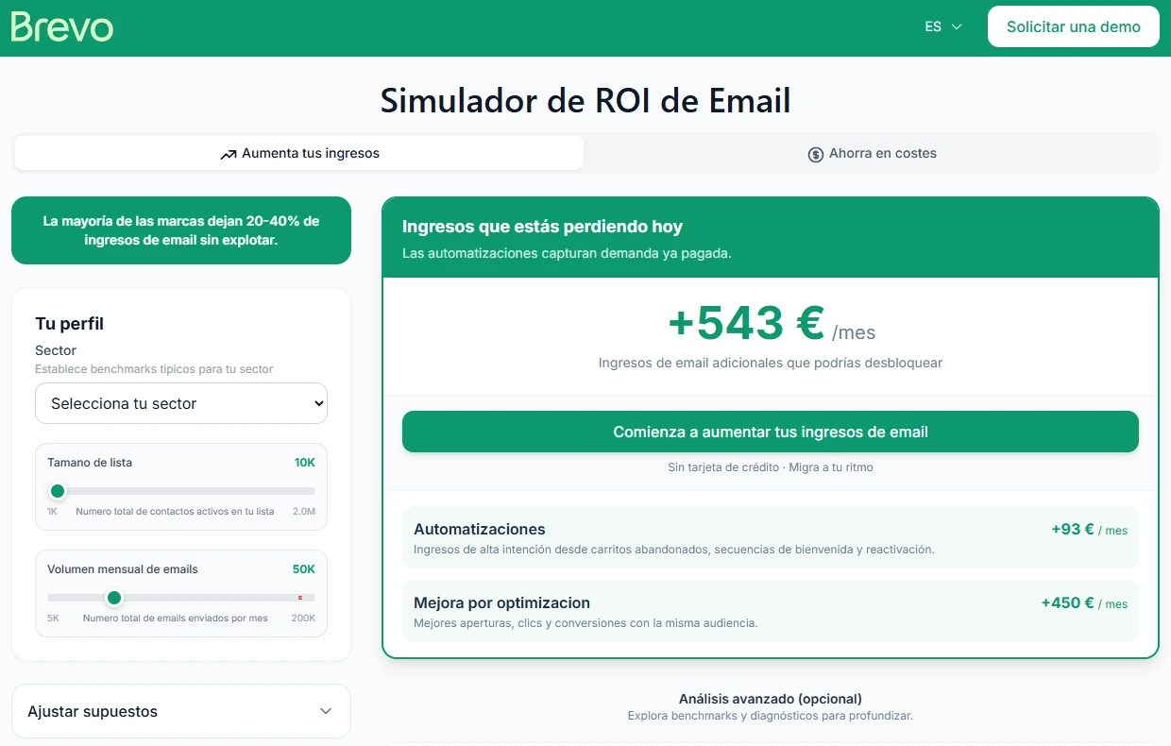
Task: Adjust the Tamano de lista slider handle
Action: pos(58,491)
